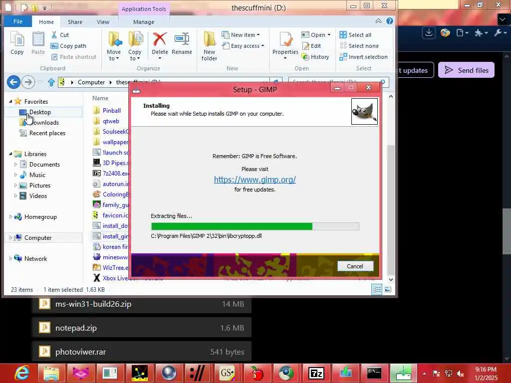Image resolution: width=511 pixels, height=383 pixels.
Task: Click the Explorer Back navigation arrow
Action: 13,82
